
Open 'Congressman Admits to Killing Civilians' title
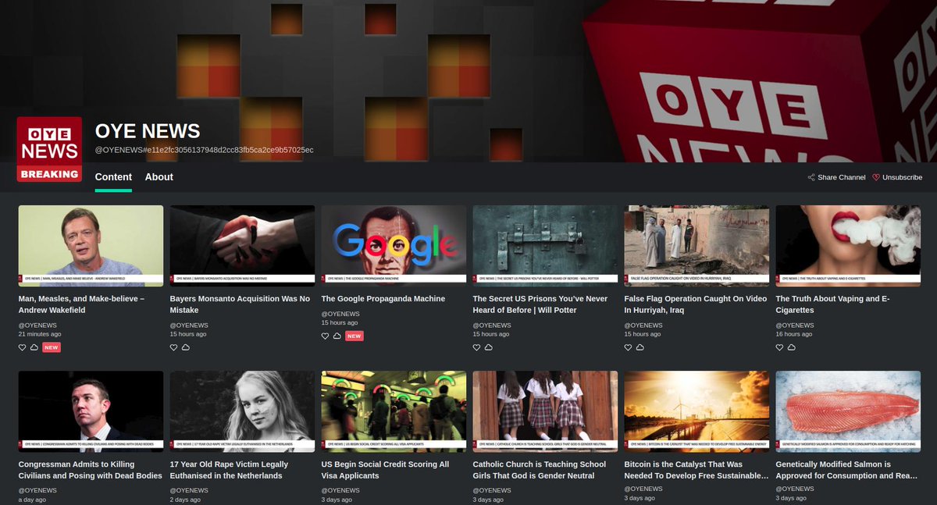pos(91,470)
